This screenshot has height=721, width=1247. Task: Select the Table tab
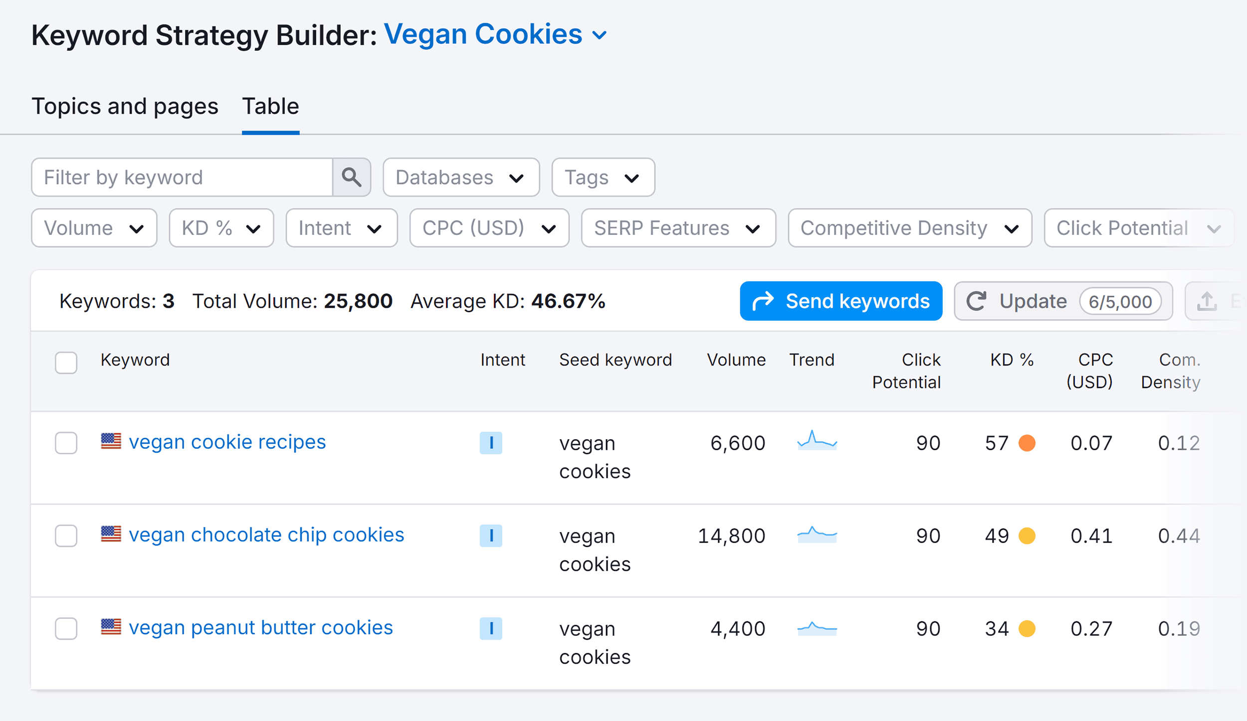coord(270,106)
